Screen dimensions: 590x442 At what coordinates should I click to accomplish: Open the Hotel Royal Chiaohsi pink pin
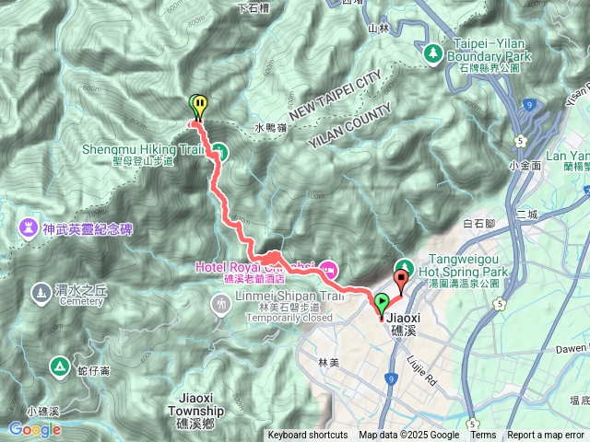[x=329, y=270]
